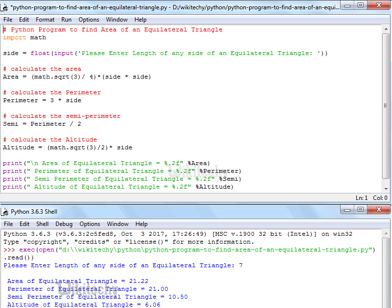Open the Format menu in the editor
This screenshot has height=308, width=392.
45,20
